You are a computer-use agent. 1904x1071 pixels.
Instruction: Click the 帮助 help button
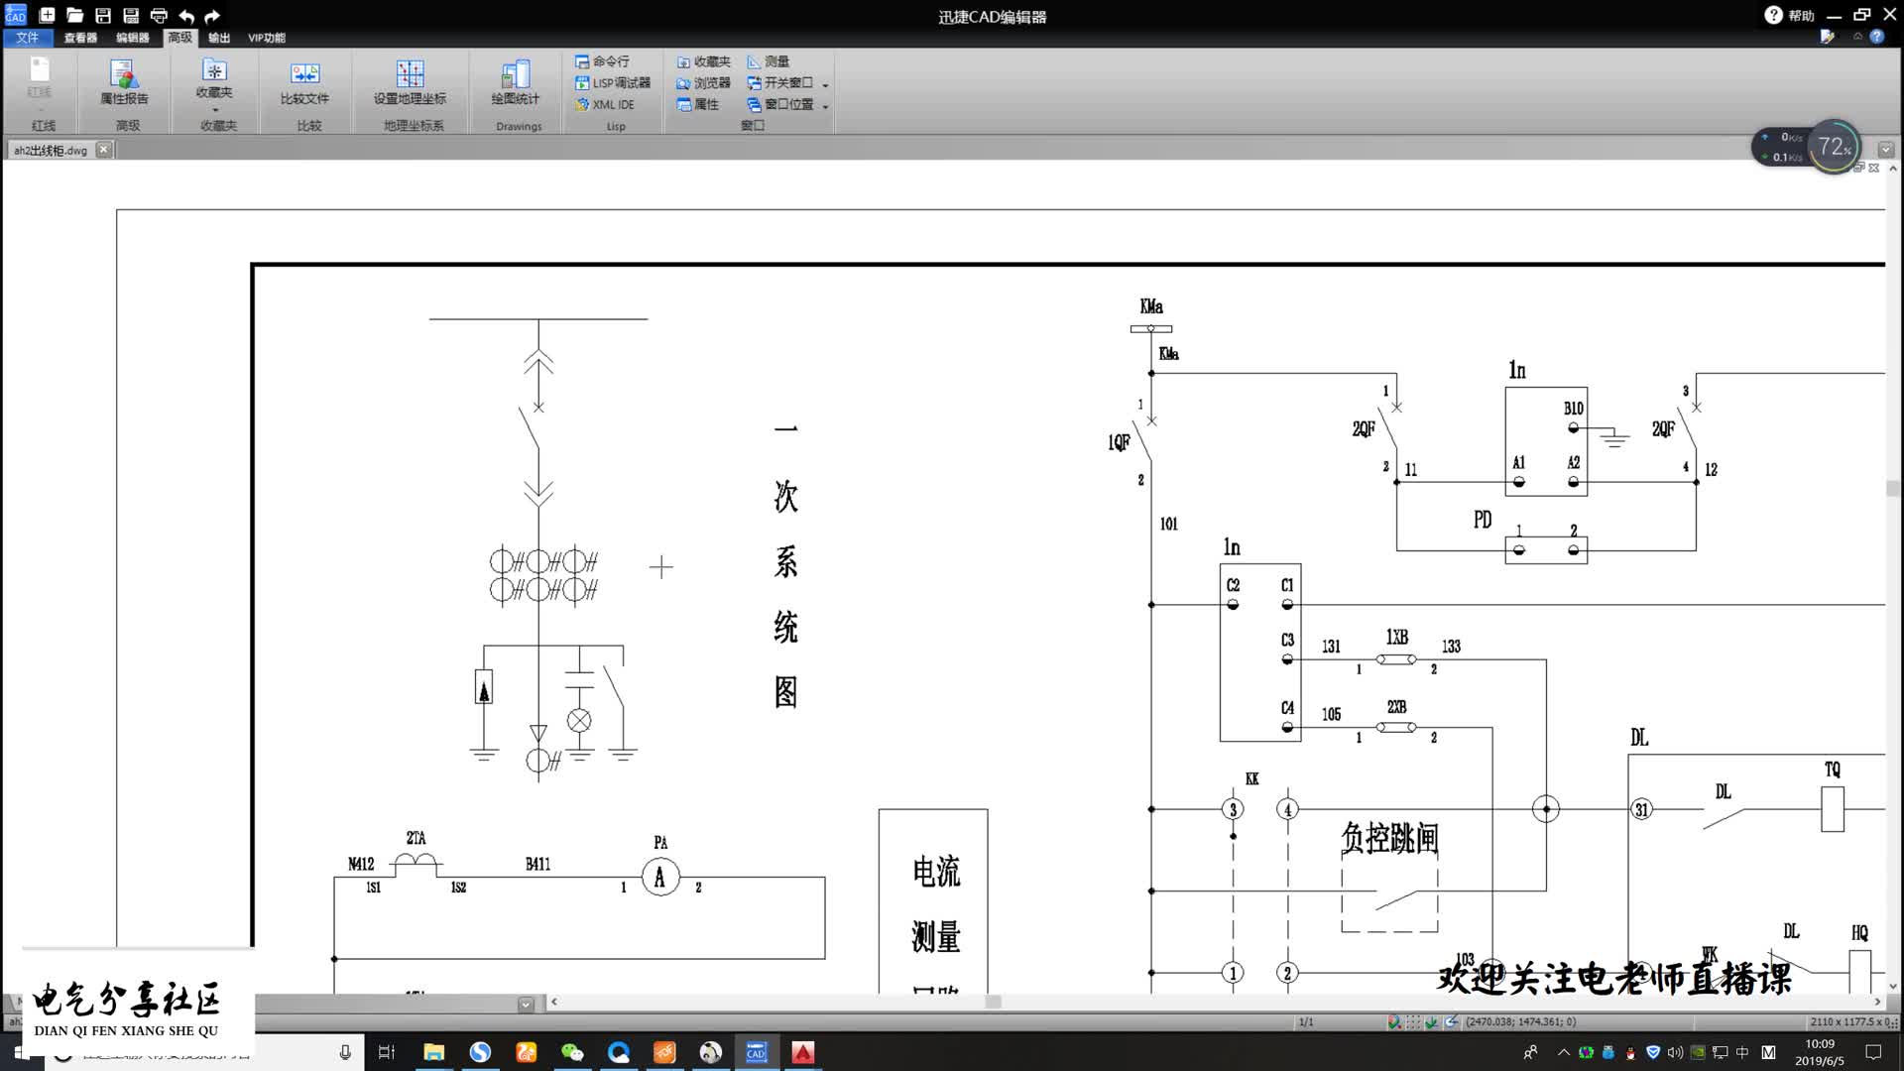[x=1790, y=15]
